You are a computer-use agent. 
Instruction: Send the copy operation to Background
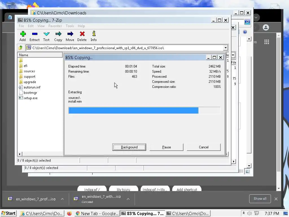pos(129,147)
